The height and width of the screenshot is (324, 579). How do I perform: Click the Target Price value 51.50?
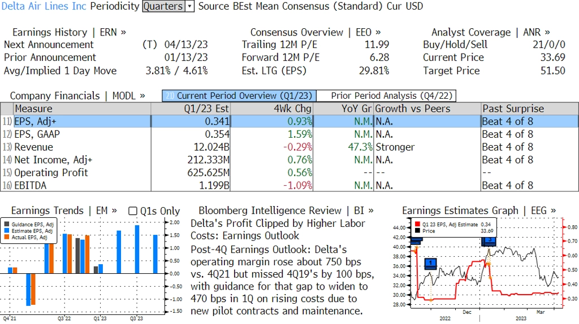[553, 71]
